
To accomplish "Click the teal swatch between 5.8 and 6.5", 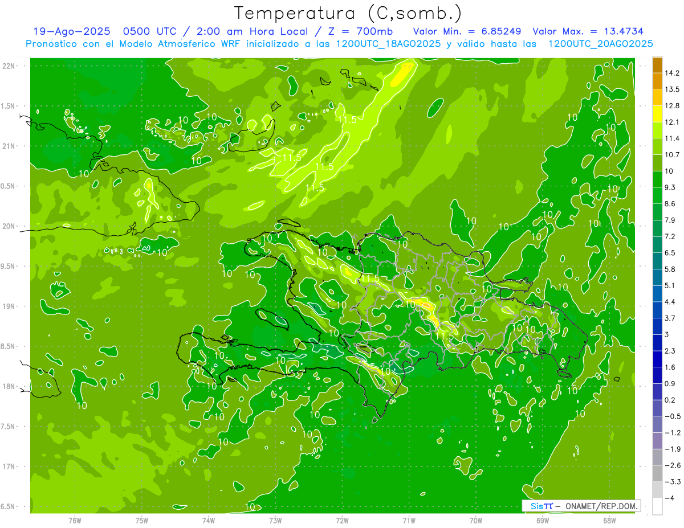I will click(x=658, y=261).
